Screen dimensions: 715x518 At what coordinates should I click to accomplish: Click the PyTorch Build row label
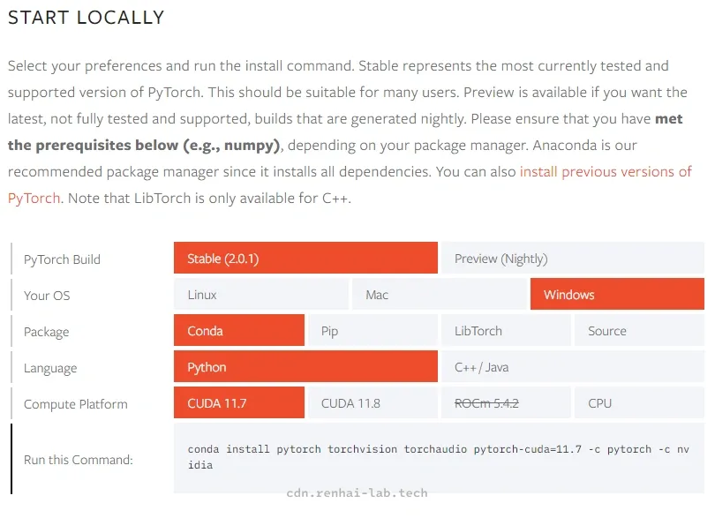pos(62,259)
